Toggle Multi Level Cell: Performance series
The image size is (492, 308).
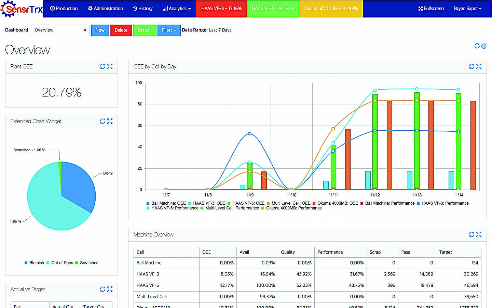tap(230, 208)
